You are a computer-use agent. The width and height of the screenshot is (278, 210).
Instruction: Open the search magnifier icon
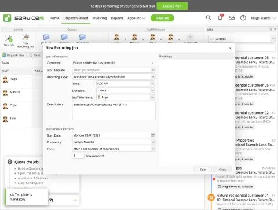pyautogui.click(x=209, y=18)
